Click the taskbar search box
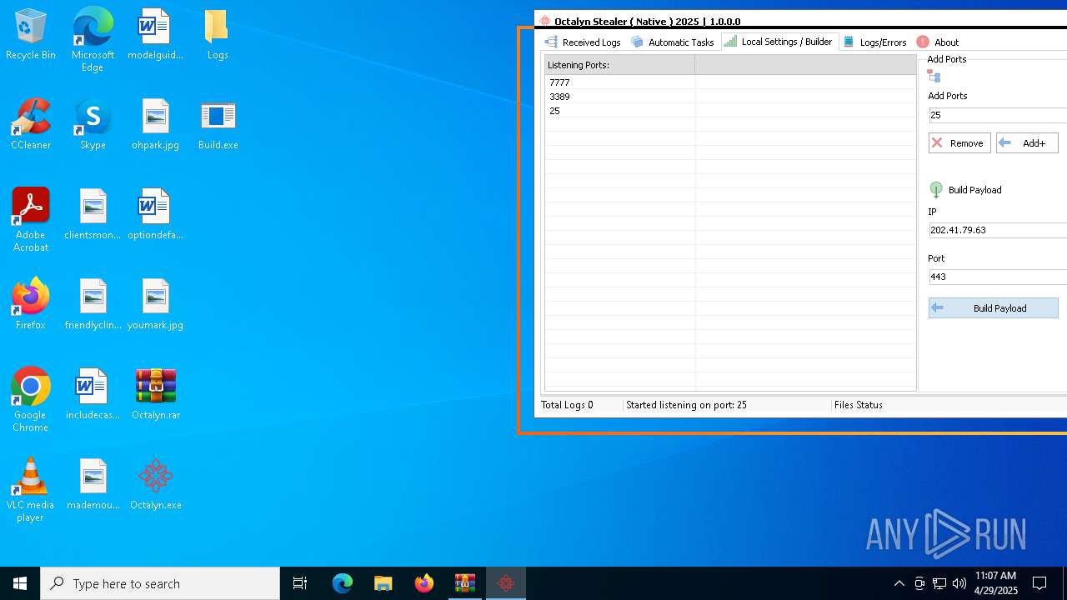Screen dimensions: 1067x600 click(160, 583)
